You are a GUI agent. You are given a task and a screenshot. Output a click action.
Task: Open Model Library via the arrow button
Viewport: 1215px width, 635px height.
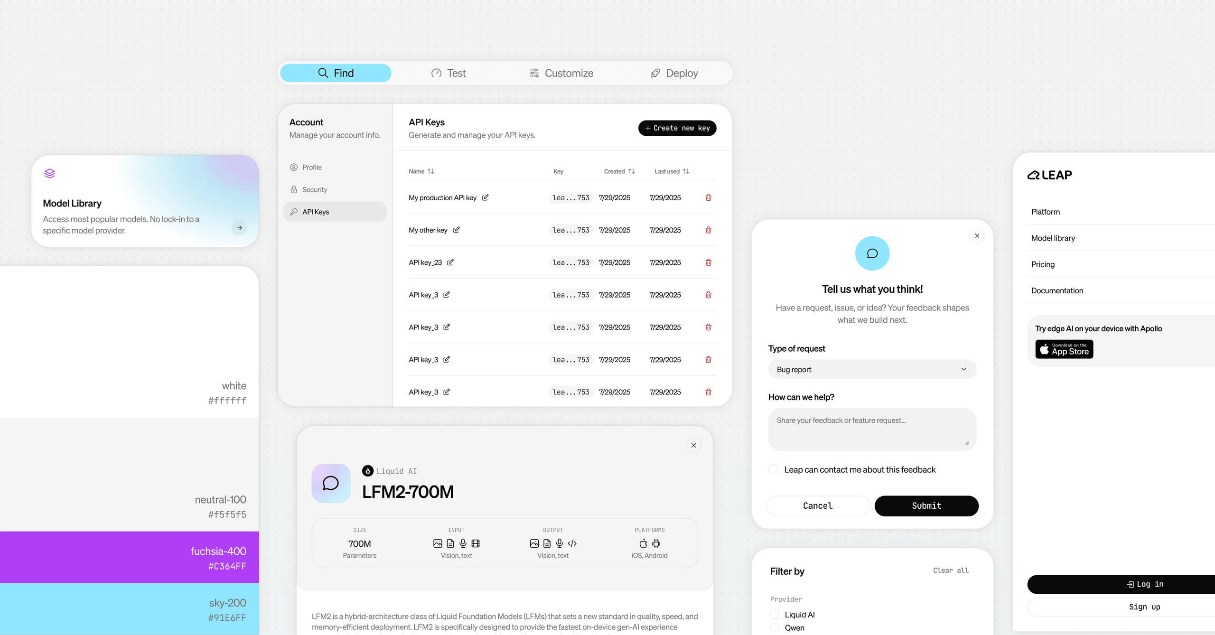coord(239,228)
